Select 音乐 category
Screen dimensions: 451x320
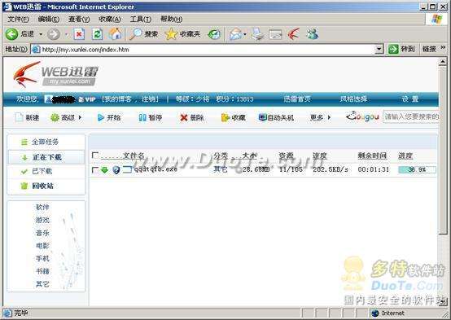[x=42, y=233]
